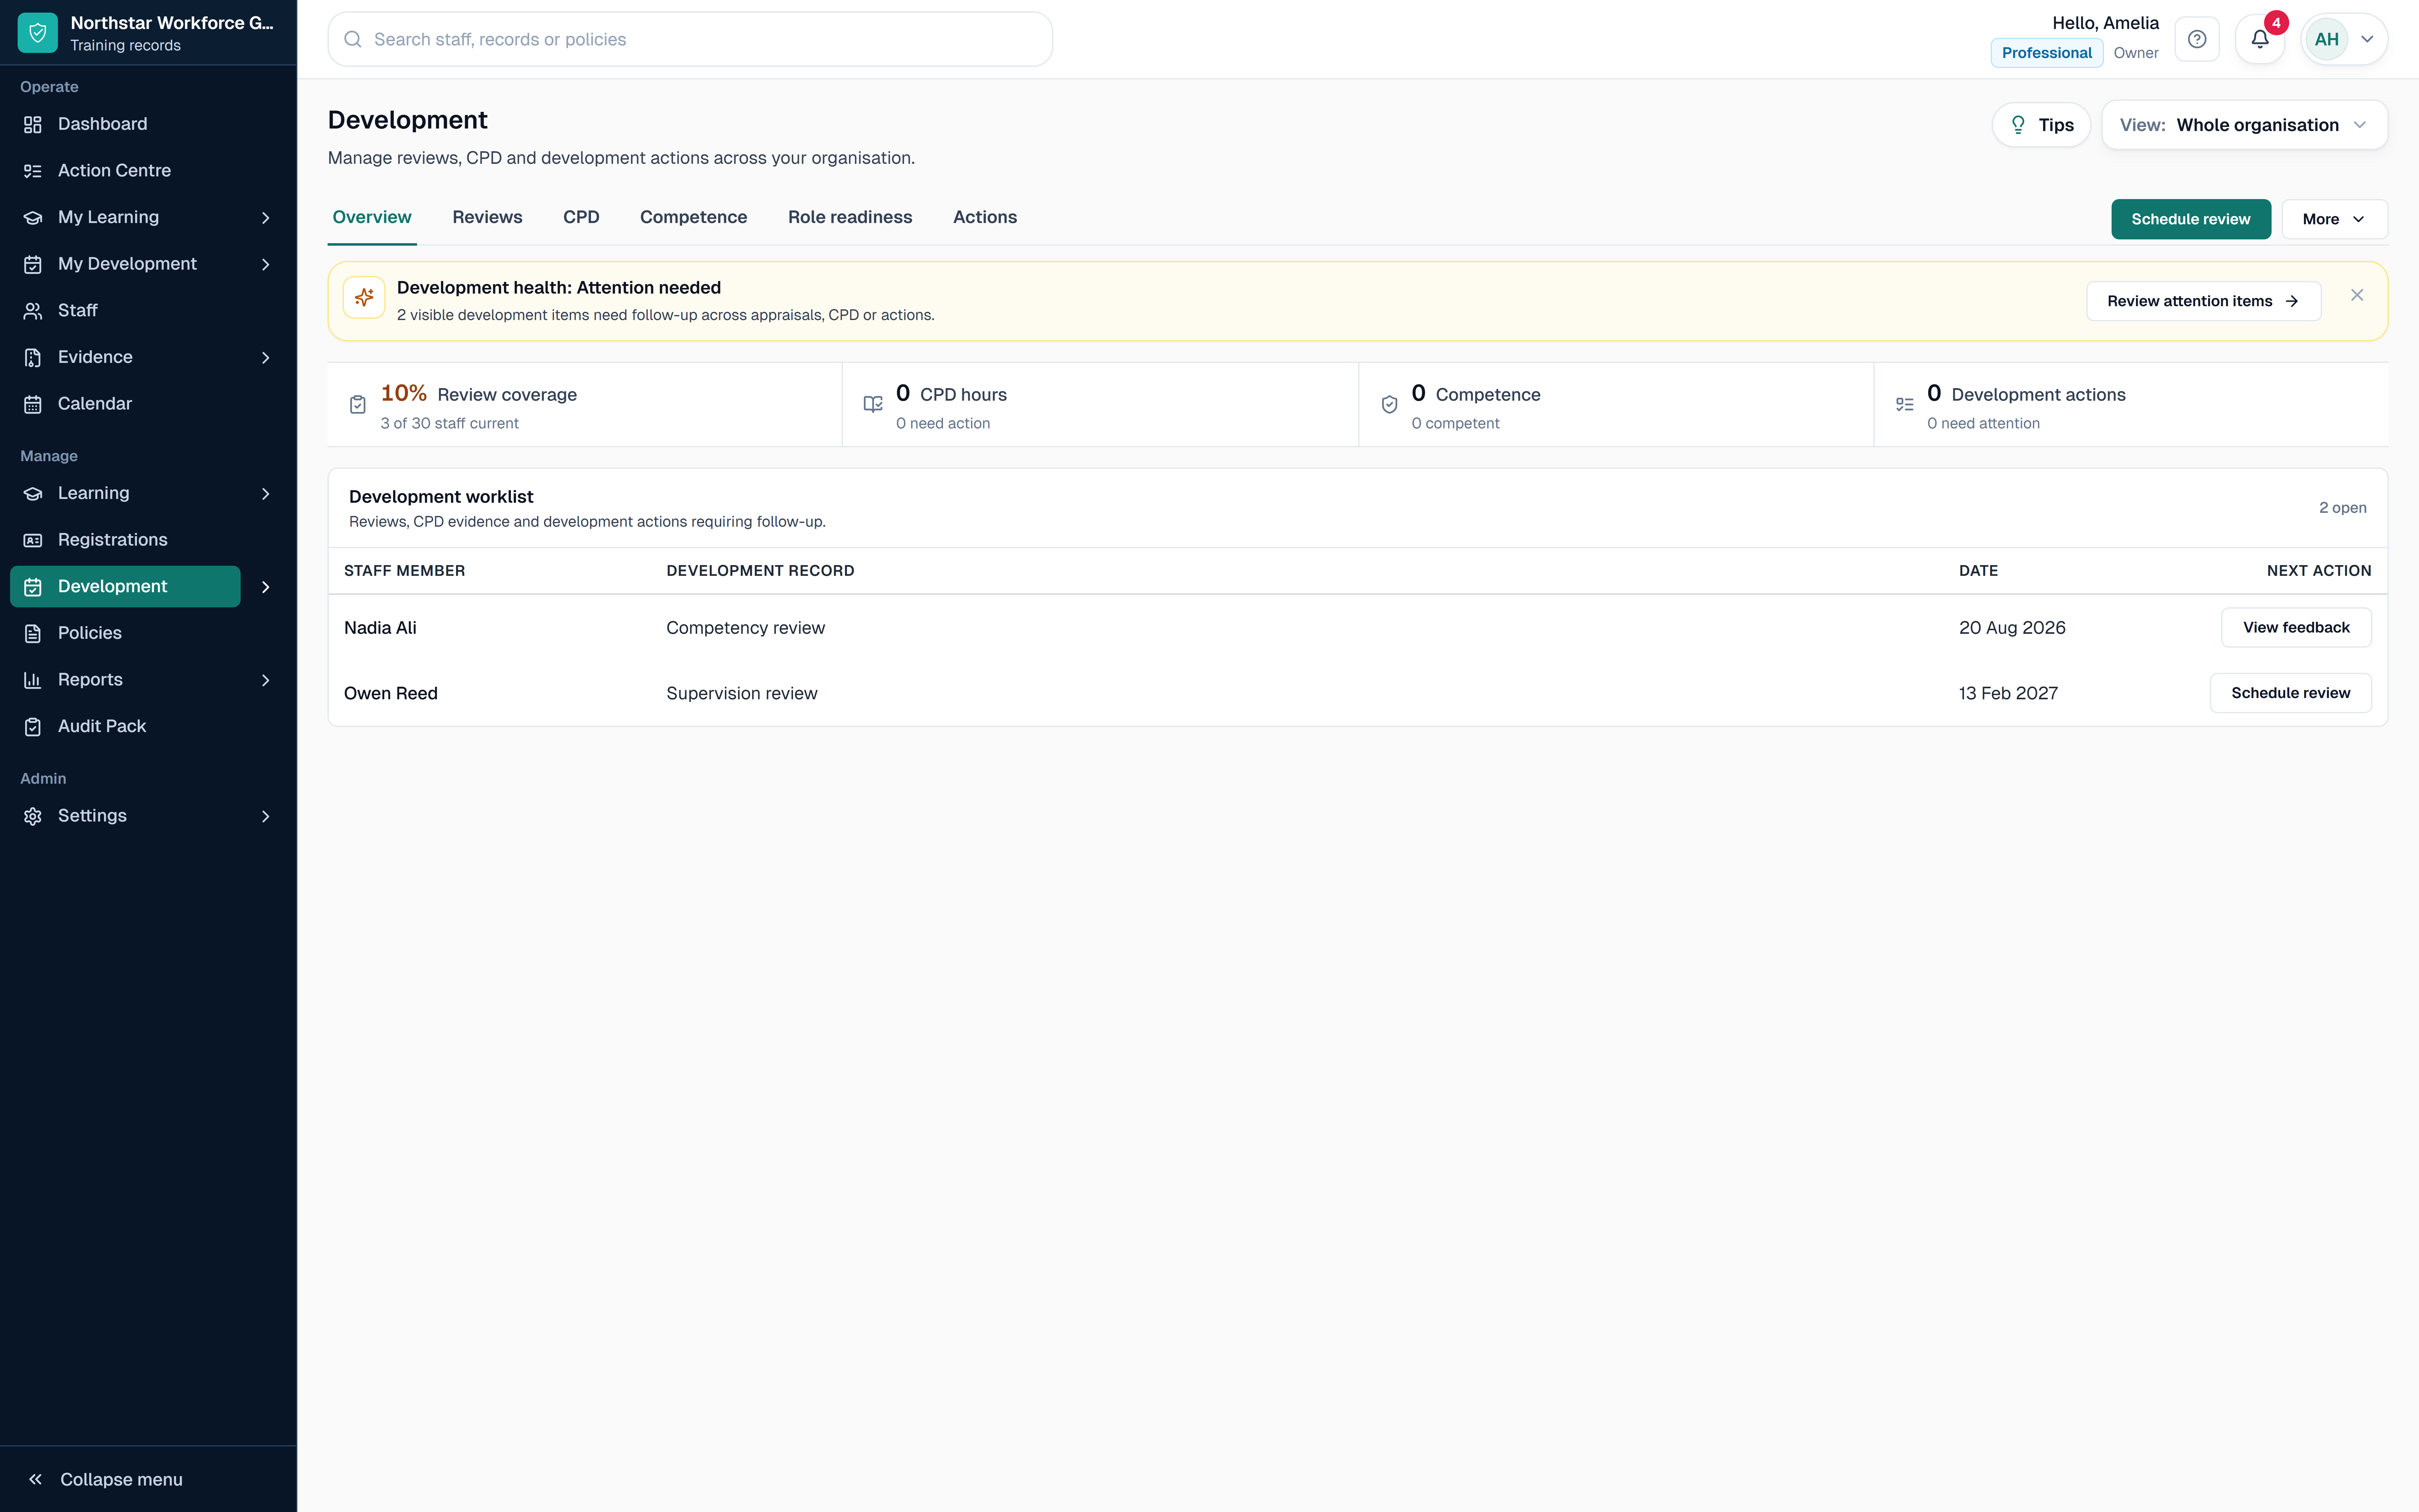Expand the Reports submenu chevron
Viewport: 2419px width, 1512px height.
(266, 680)
